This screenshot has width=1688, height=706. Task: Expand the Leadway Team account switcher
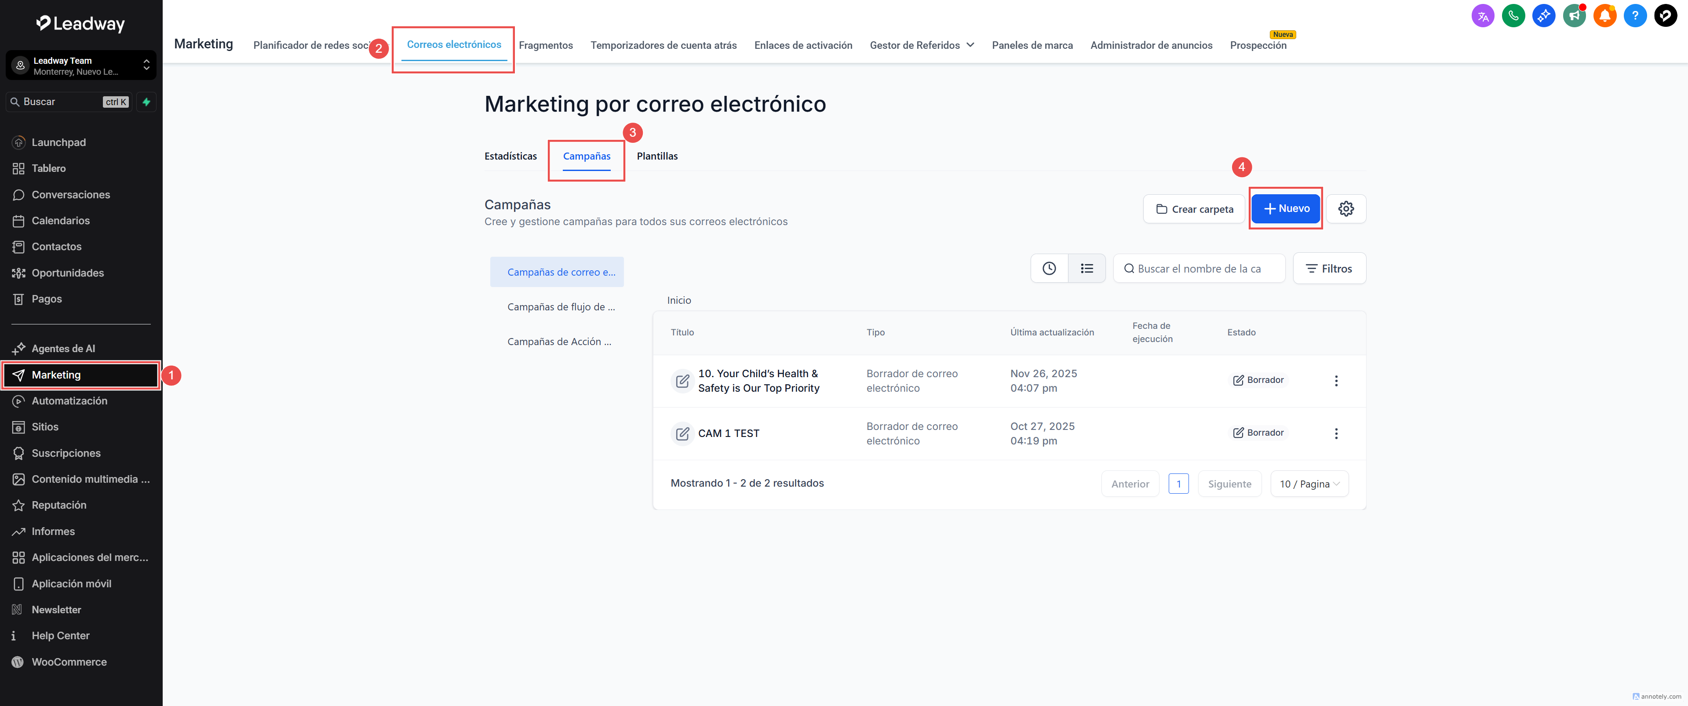81,66
